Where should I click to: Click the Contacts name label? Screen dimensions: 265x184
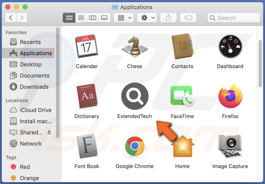coord(182,66)
